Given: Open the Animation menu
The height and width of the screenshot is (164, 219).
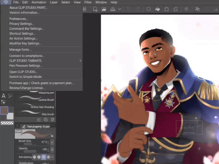Looking at the screenshot, I should coord(39,2).
